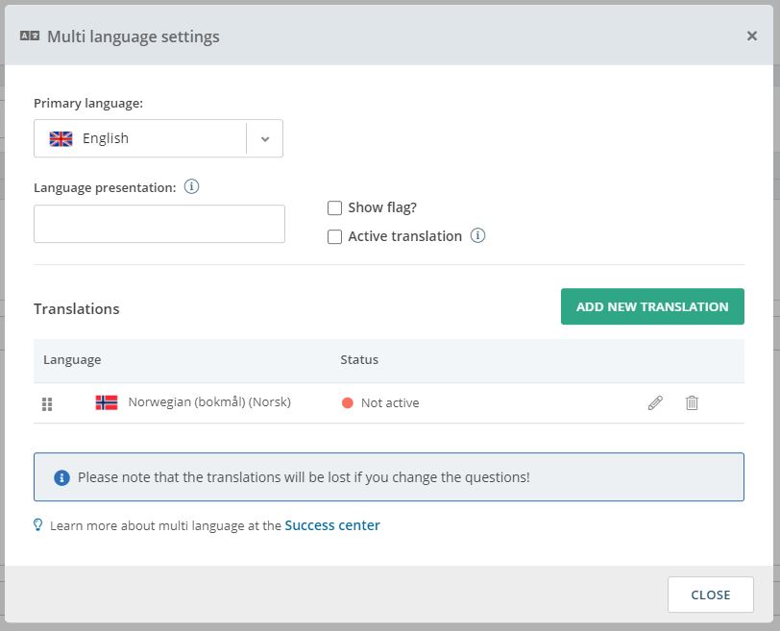Screen dimensions: 780x631
Task: Click the Norwegian flag icon
Action: [107, 402]
